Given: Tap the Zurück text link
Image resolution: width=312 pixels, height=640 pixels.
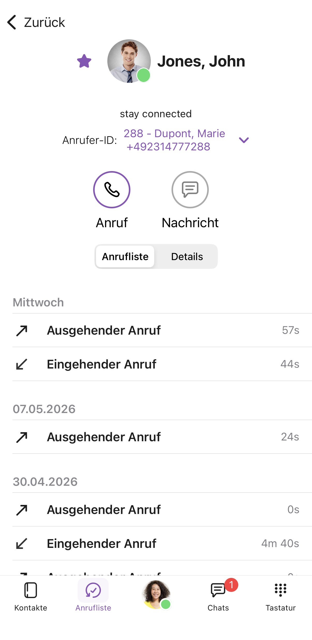Looking at the screenshot, I should [x=44, y=22].
